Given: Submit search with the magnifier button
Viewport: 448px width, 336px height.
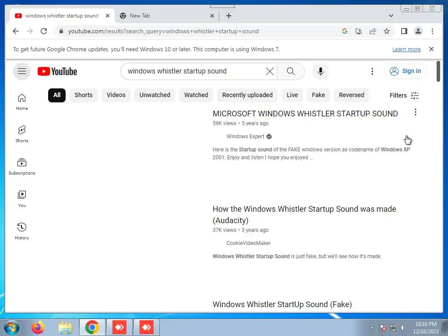Looking at the screenshot, I should pyautogui.click(x=290, y=71).
